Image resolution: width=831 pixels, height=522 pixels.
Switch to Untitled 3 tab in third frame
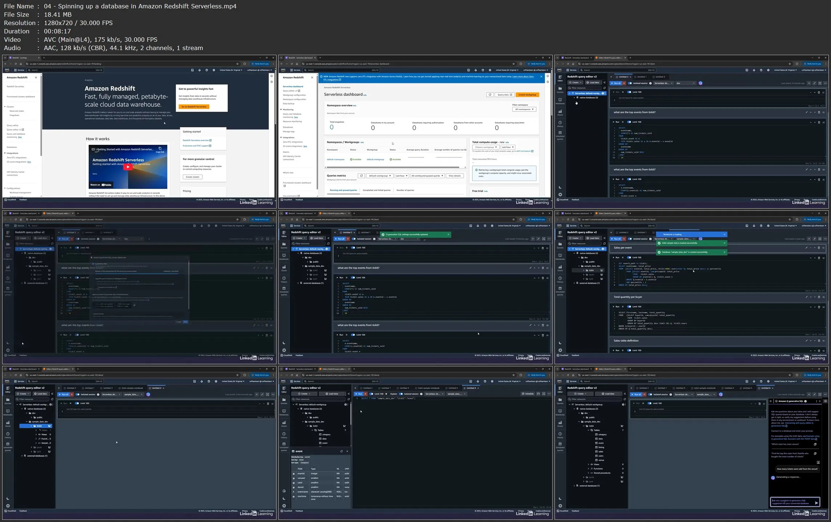[659, 77]
